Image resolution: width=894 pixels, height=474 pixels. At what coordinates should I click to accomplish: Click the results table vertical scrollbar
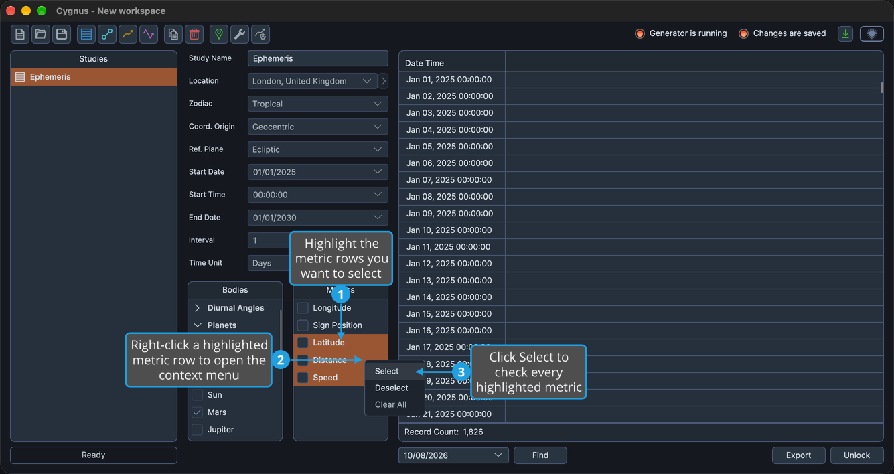[882, 87]
